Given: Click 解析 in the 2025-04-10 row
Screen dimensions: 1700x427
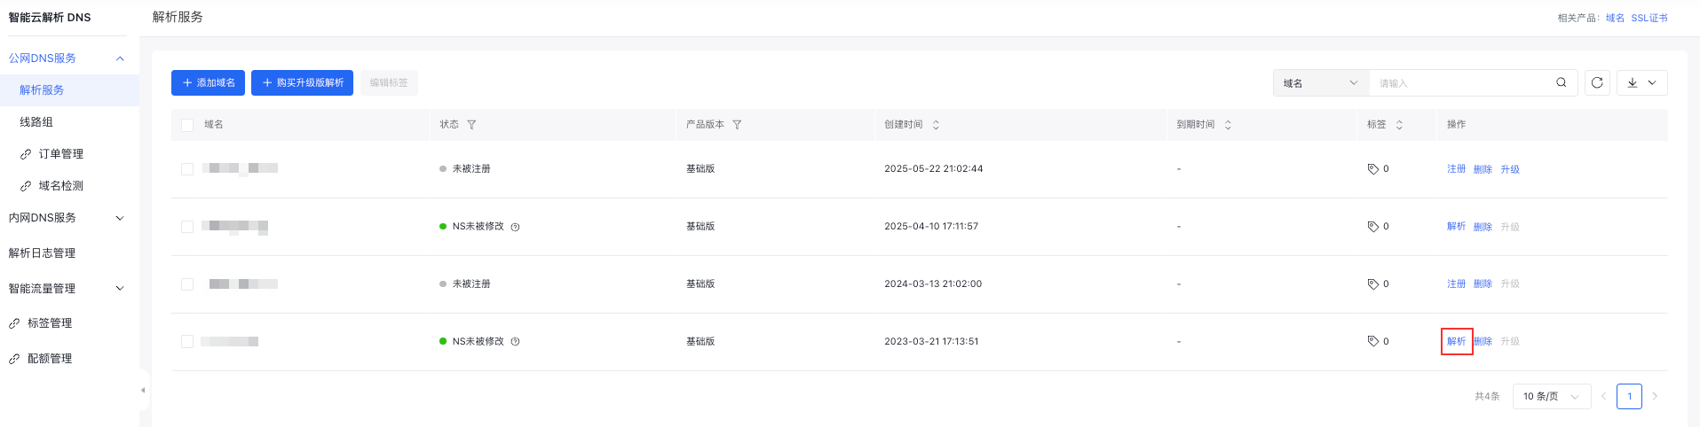Looking at the screenshot, I should tap(1456, 227).
